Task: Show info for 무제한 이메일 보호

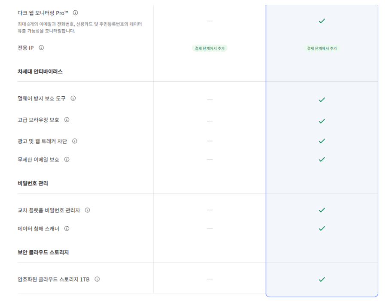Action: (67, 160)
